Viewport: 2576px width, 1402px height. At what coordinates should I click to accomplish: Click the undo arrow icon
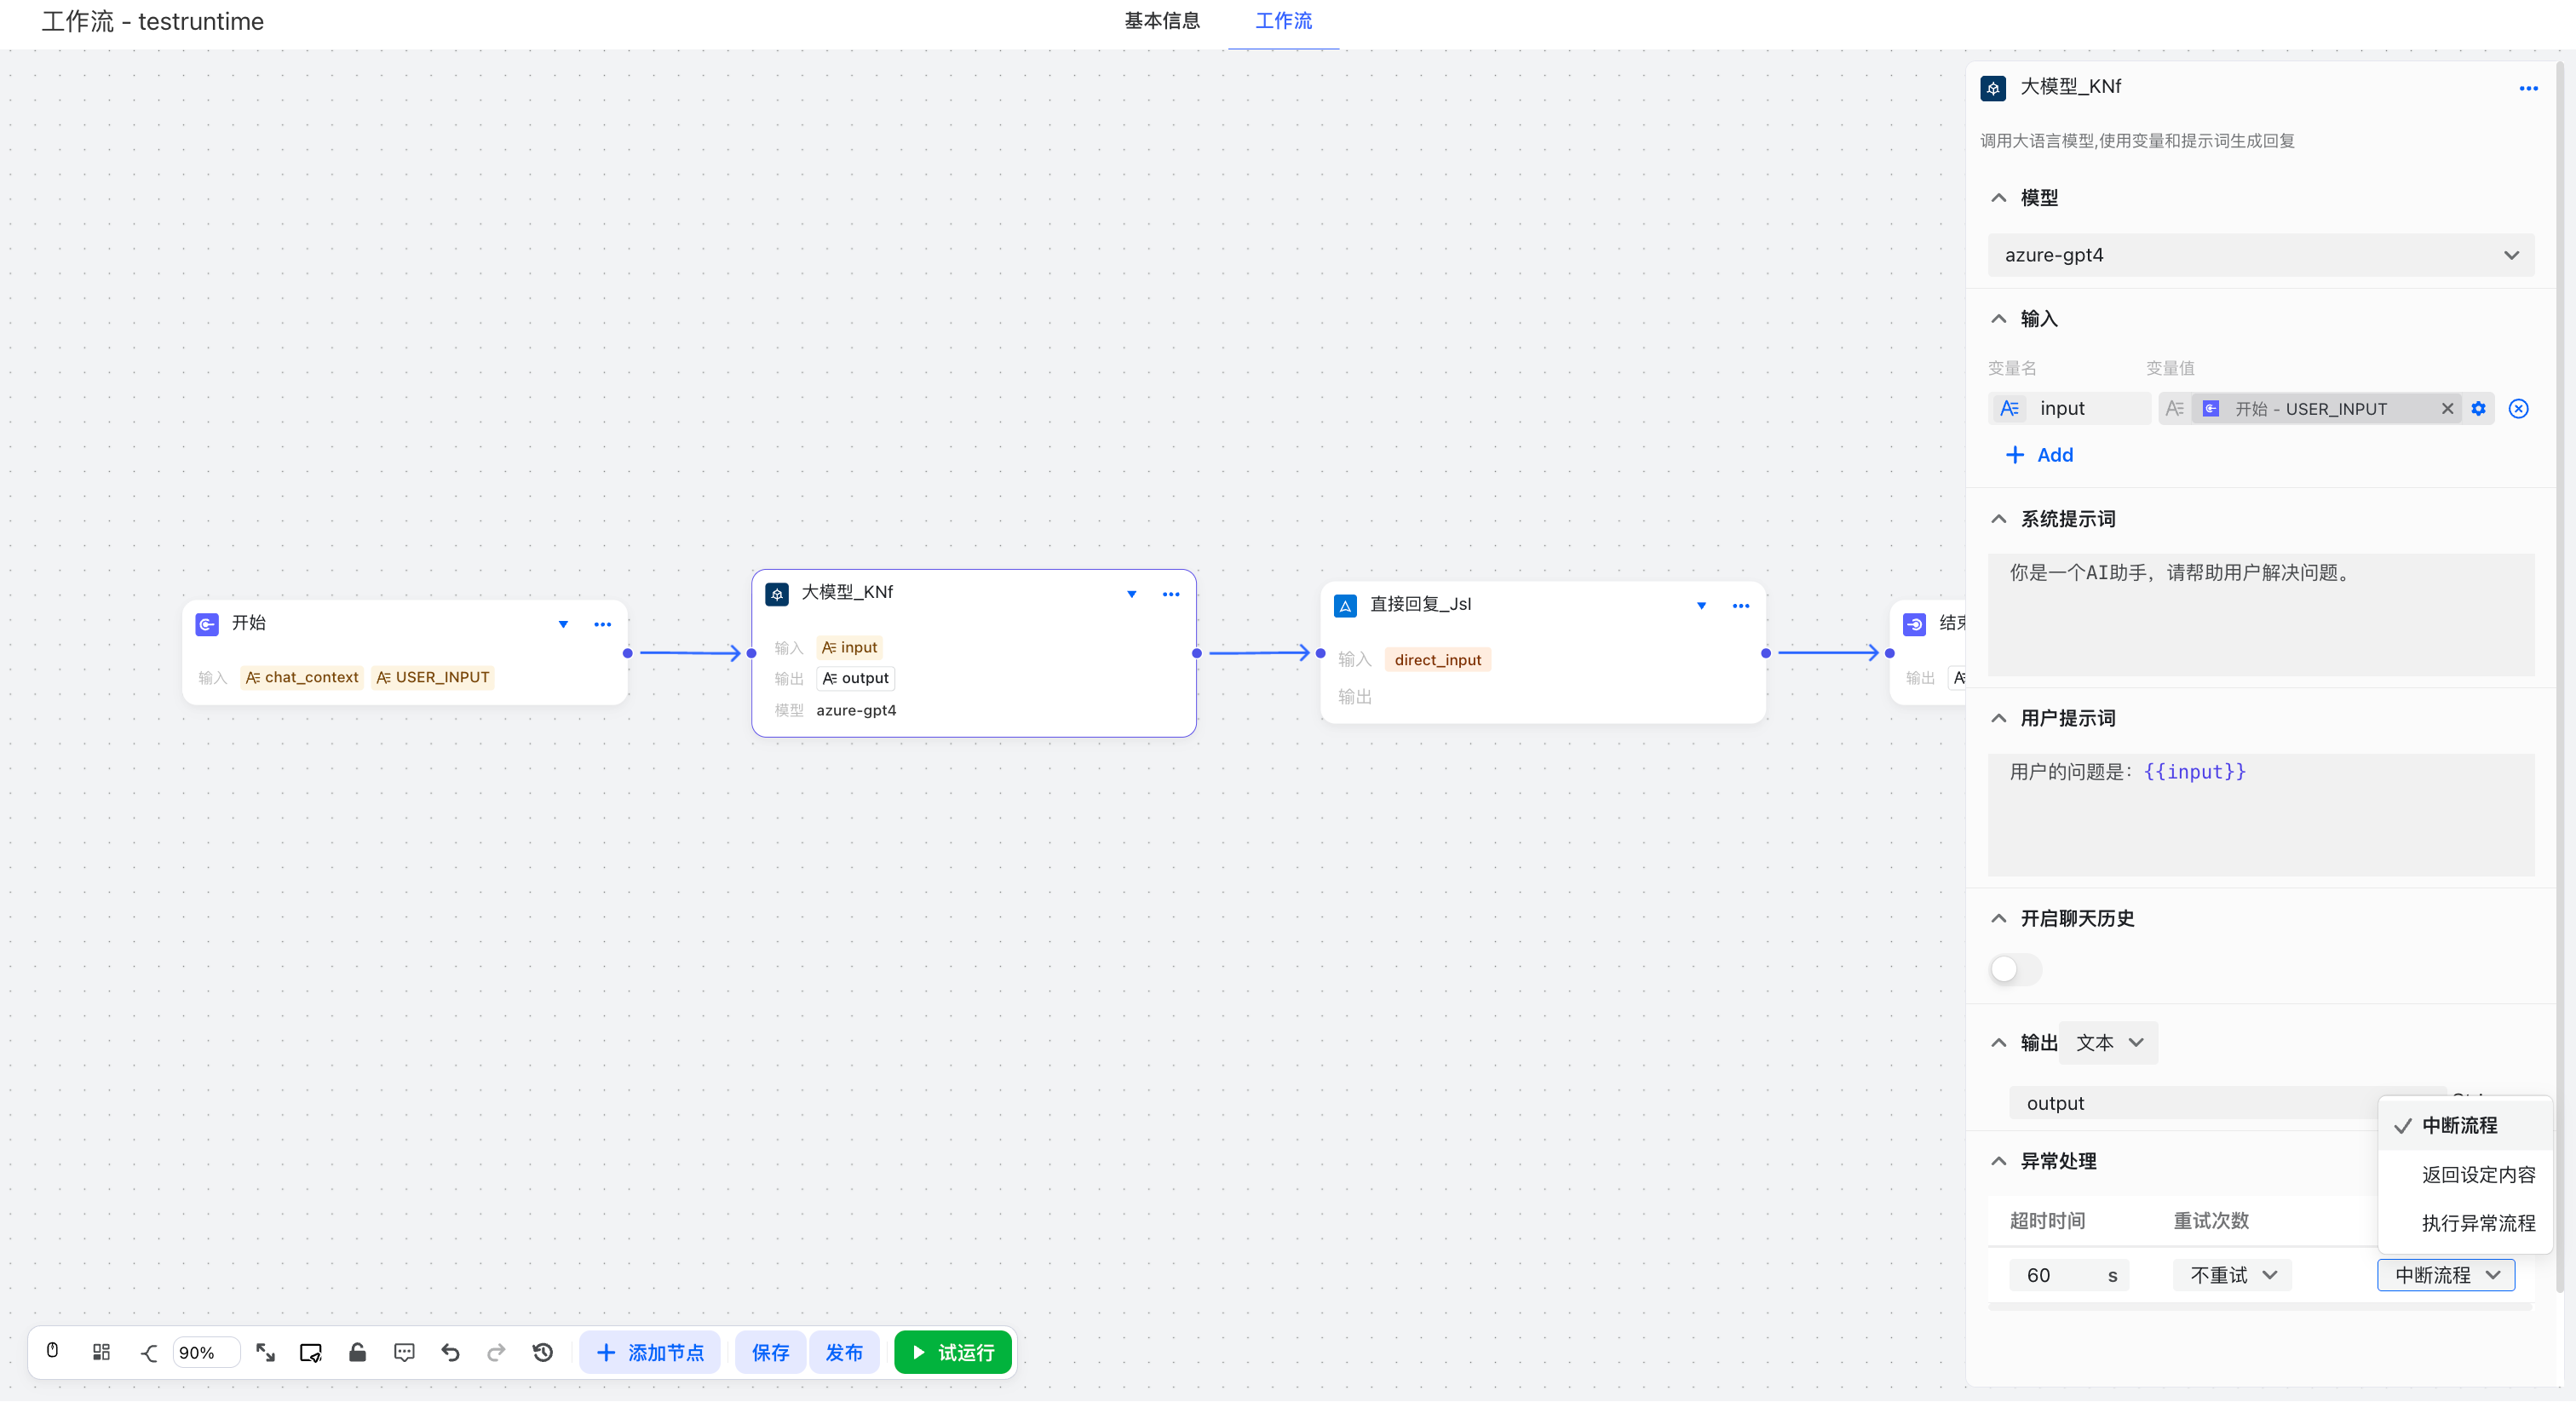451,1352
